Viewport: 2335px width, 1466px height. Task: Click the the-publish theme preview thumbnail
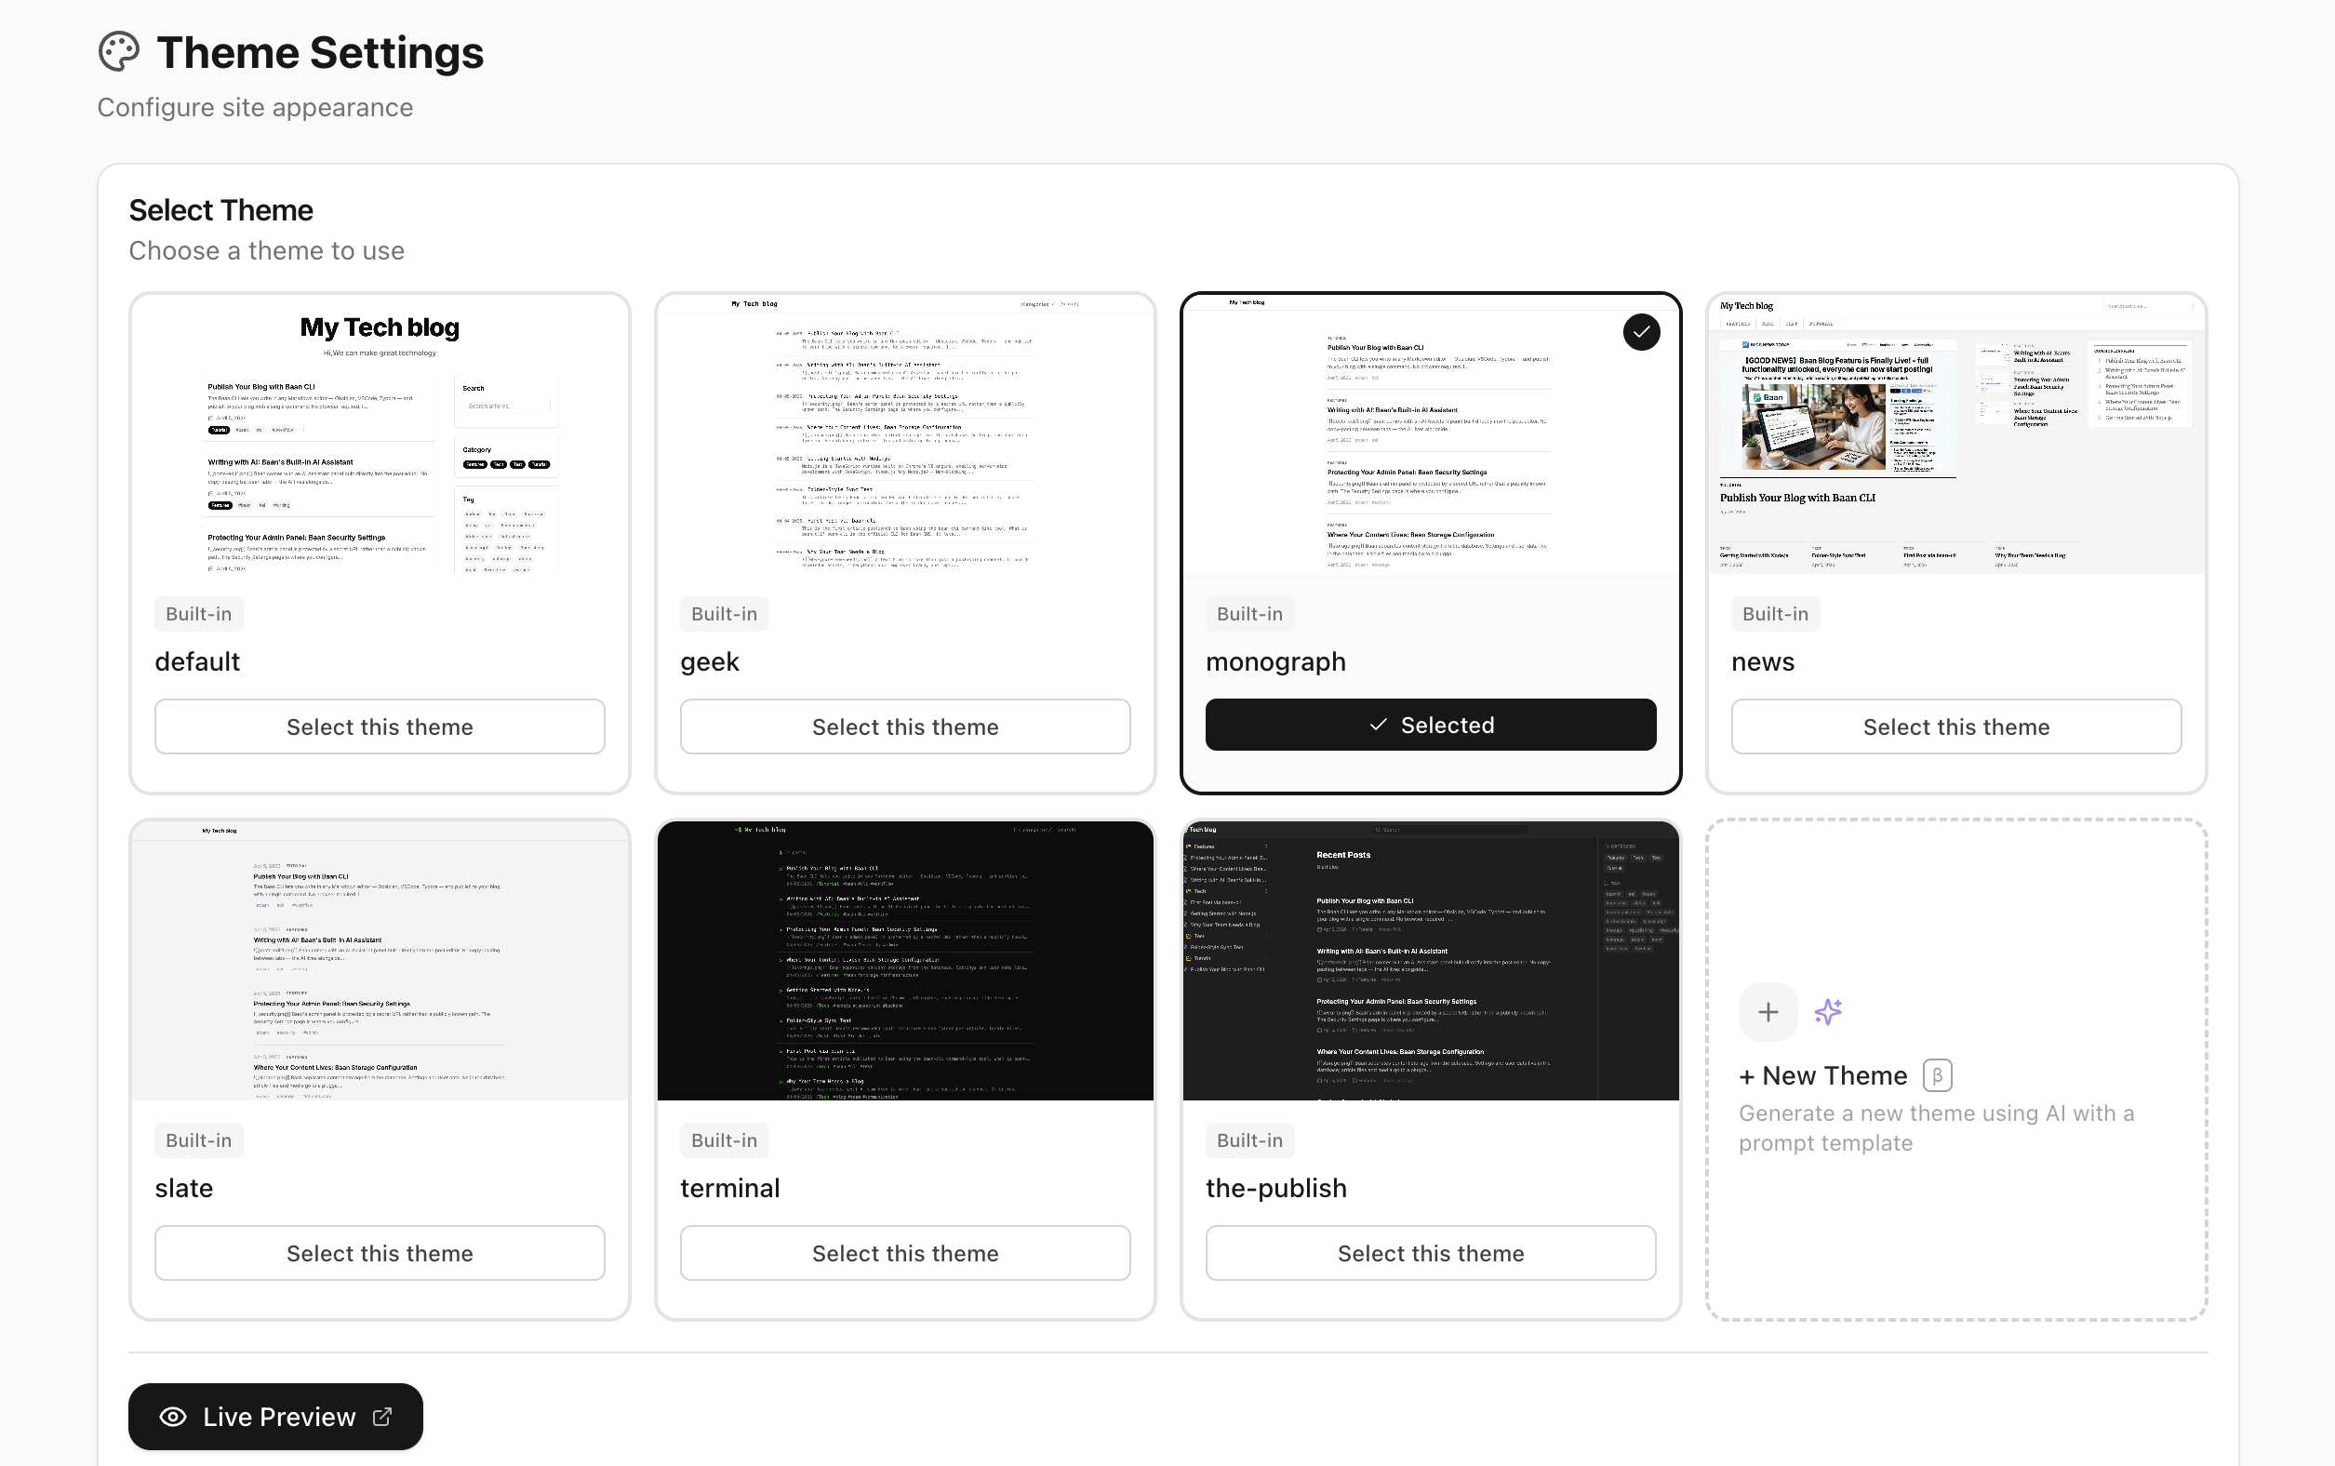(x=1430, y=961)
